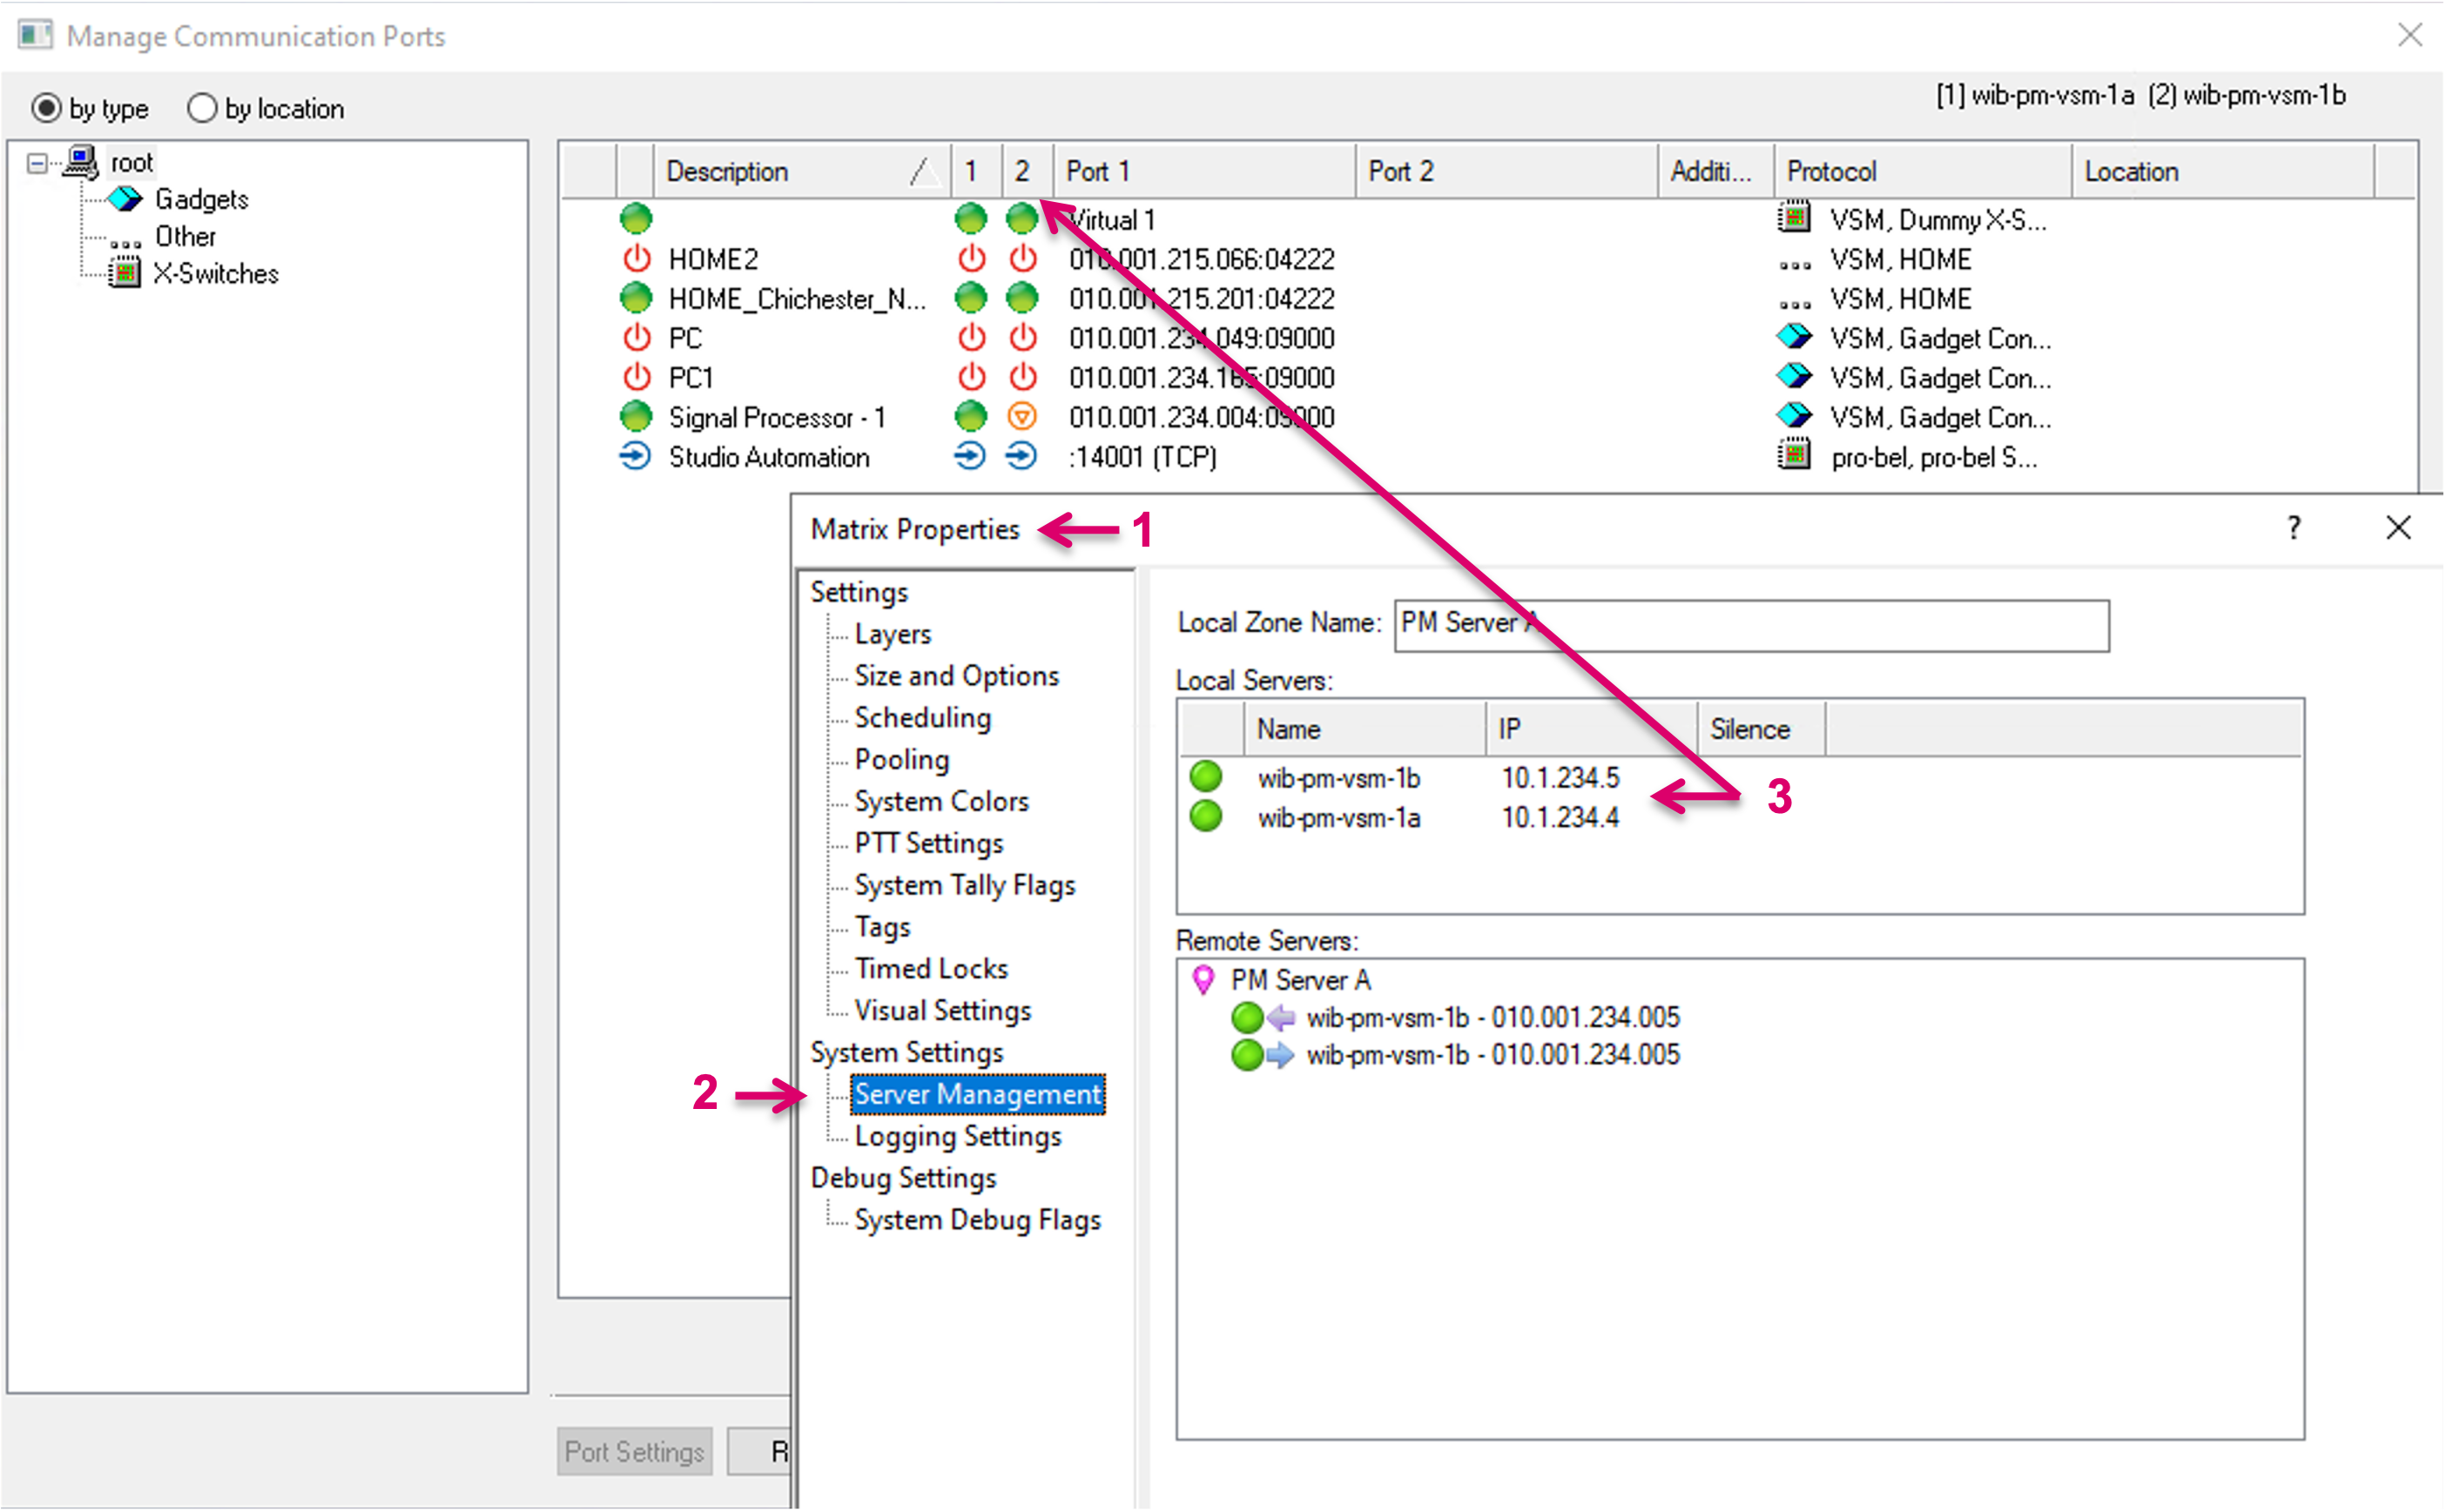Image resolution: width=2446 pixels, height=1512 pixels.
Task: Click the red power icon beside HOME2
Action: [637, 259]
